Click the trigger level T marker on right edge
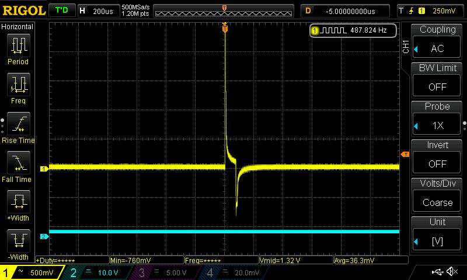This screenshot has width=467, height=280. click(405, 154)
